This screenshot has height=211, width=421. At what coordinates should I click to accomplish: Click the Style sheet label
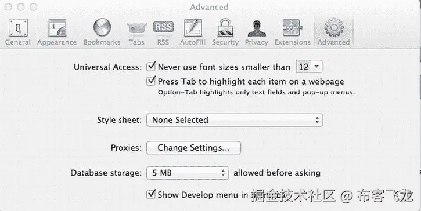(119, 120)
